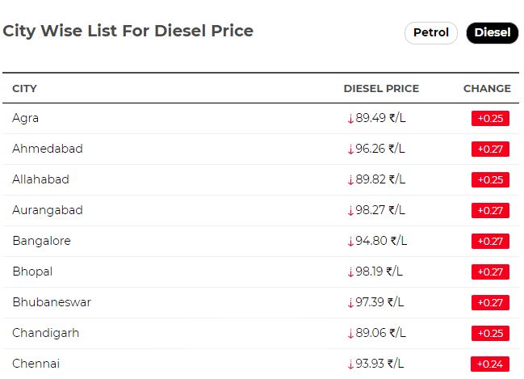The width and height of the screenshot is (524, 379).
Task: Switch to the Petrol price list
Action: pos(431,33)
